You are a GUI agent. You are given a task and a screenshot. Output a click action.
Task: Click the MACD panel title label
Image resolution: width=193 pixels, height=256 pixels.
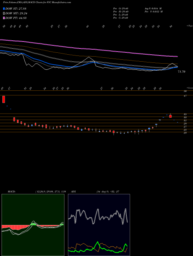click(x=11, y=192)
